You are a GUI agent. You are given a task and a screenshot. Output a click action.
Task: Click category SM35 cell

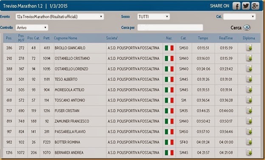point(183,111)
